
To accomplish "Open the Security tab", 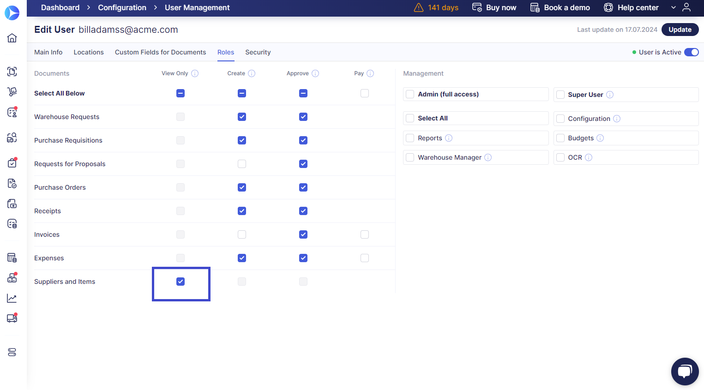I will (x=258, y=52).
